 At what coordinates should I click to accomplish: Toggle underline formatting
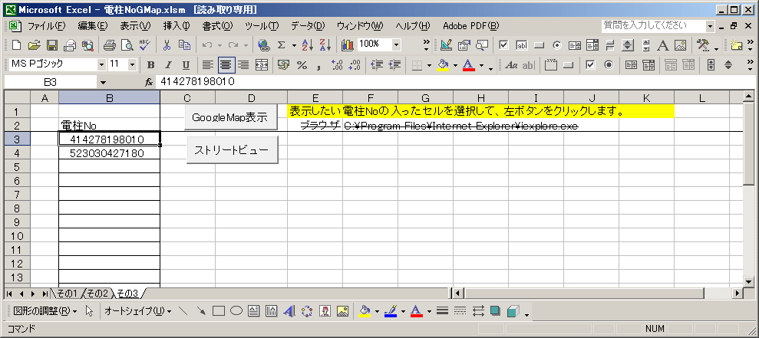(x=186, y=65)
